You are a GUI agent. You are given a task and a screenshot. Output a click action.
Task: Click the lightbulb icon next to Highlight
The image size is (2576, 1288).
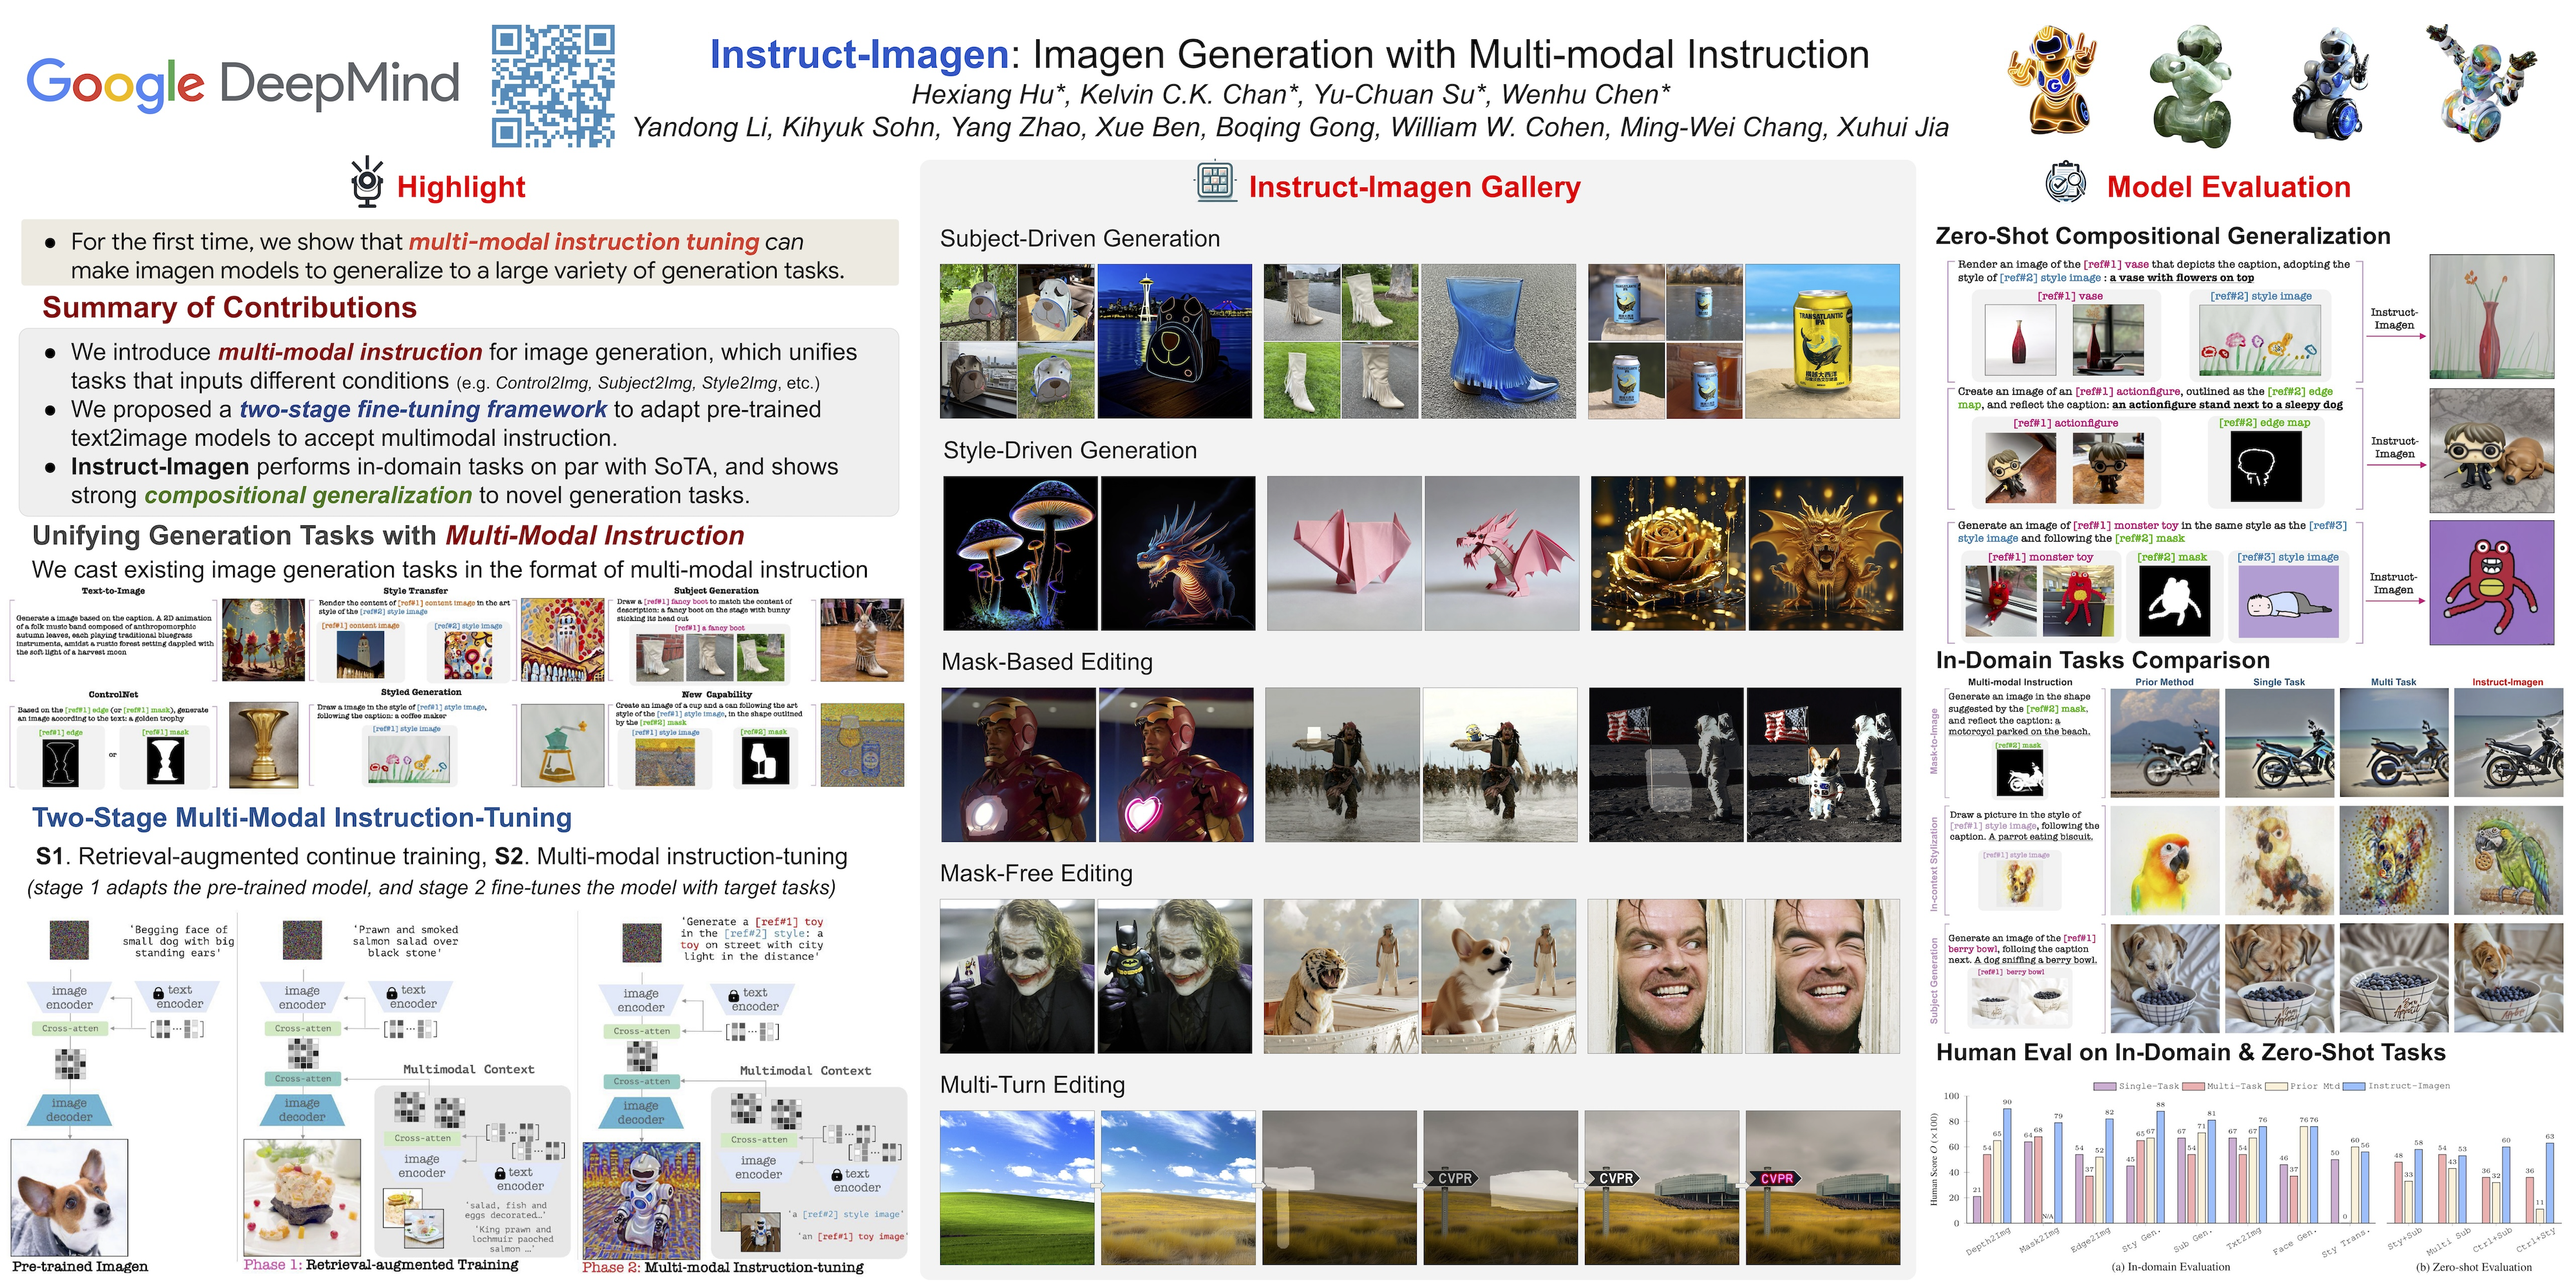click(x=367, y=182)
